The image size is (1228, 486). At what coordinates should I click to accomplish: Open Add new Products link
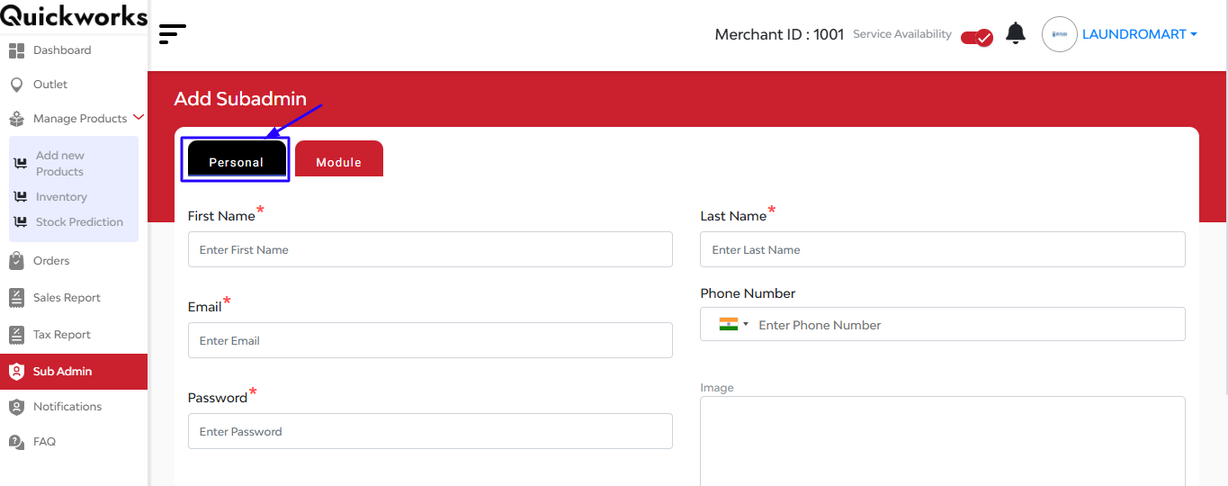coord(59,164)
